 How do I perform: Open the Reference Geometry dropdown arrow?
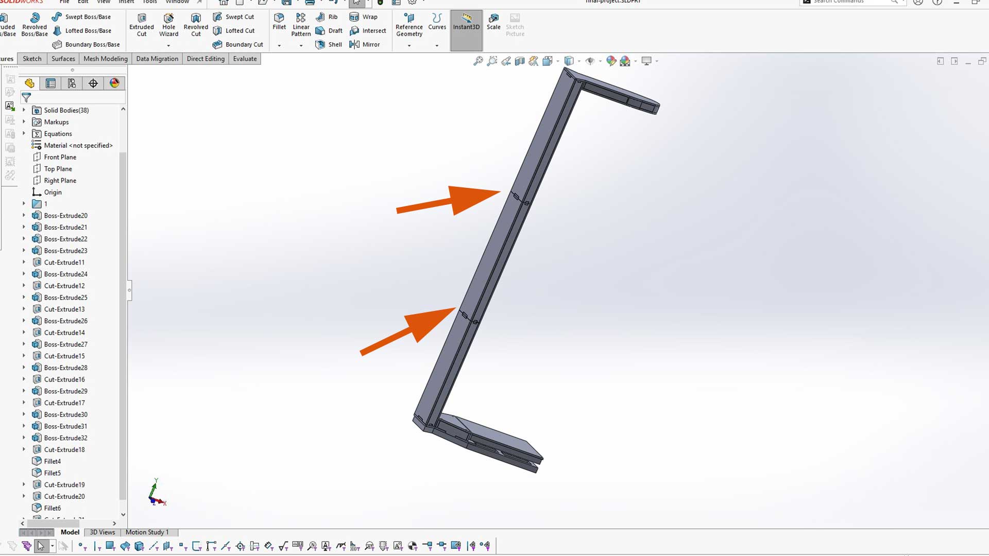[409, 46]
